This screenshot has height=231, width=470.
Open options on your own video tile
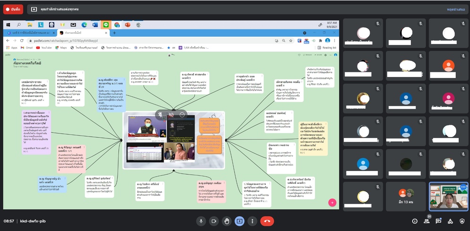point(463,187)
